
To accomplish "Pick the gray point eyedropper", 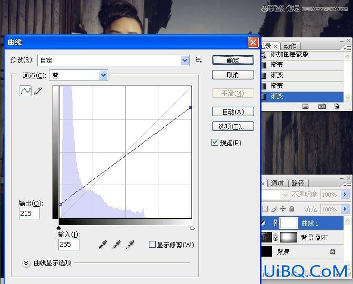I will pyautogui.click(x=116, y=245).
